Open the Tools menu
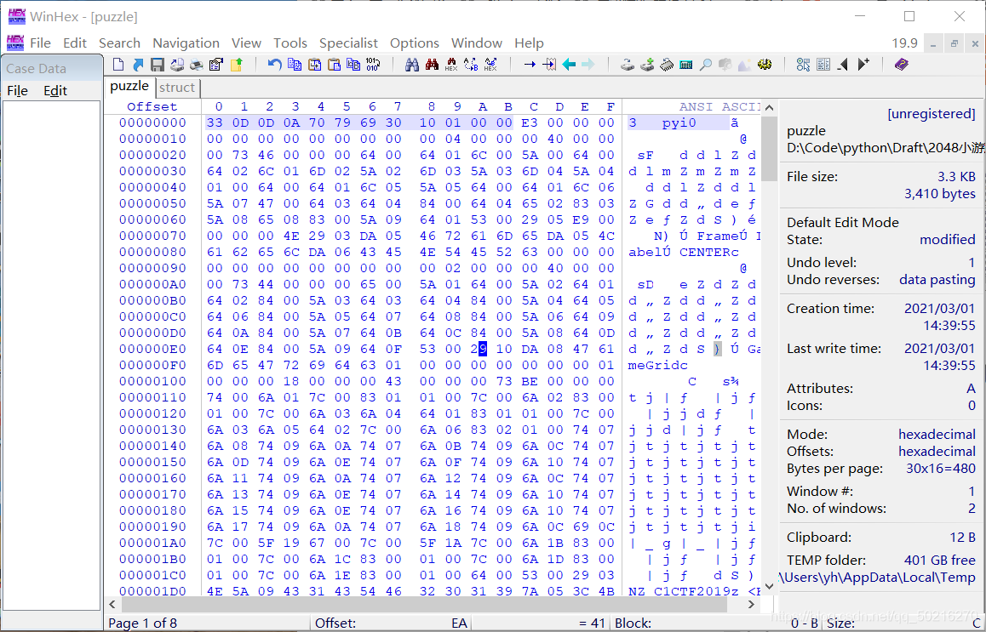 pyautogui.click(x=289, y=43)
